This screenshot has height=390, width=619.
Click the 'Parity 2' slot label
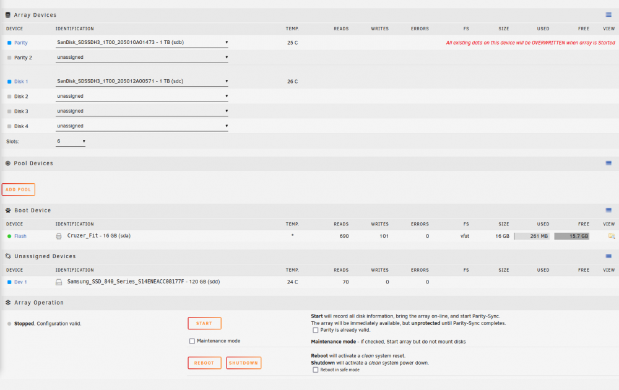pyautogui.click(x=23, y=58)
